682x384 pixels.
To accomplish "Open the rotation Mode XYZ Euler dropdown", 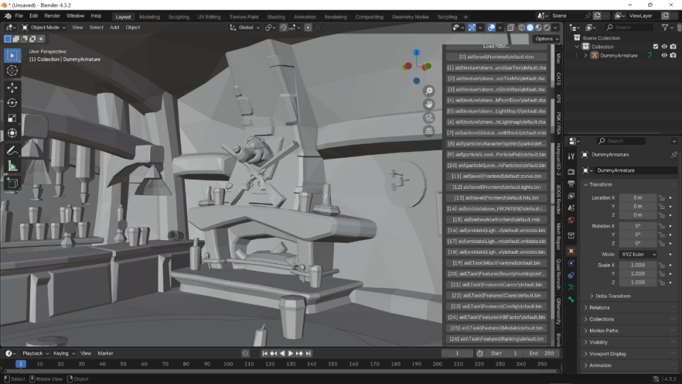I will point(638,254).
